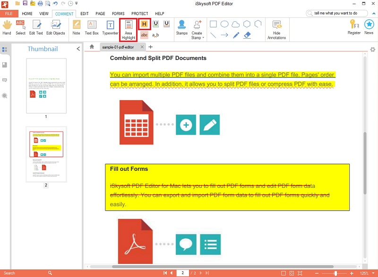Collapse the Thumbnail panel with the chevron
This screenshot has height=277, width=378.
pyautogui.click(x=78, y=48)
